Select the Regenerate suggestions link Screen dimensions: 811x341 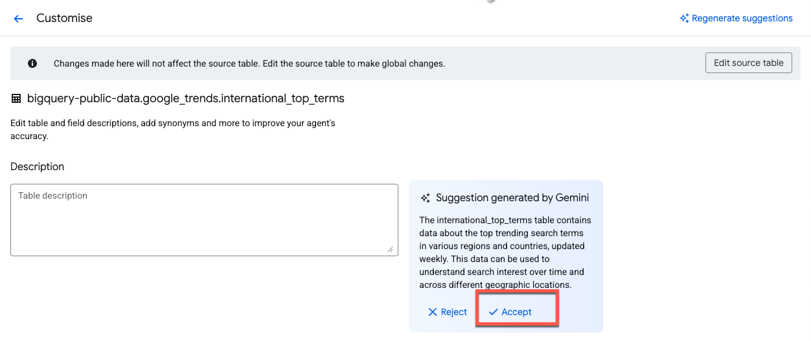point(742,19)
